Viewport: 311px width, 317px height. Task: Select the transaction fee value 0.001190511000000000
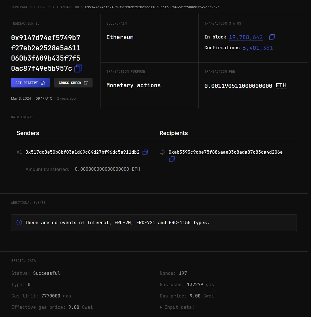[x=238, y=86]
